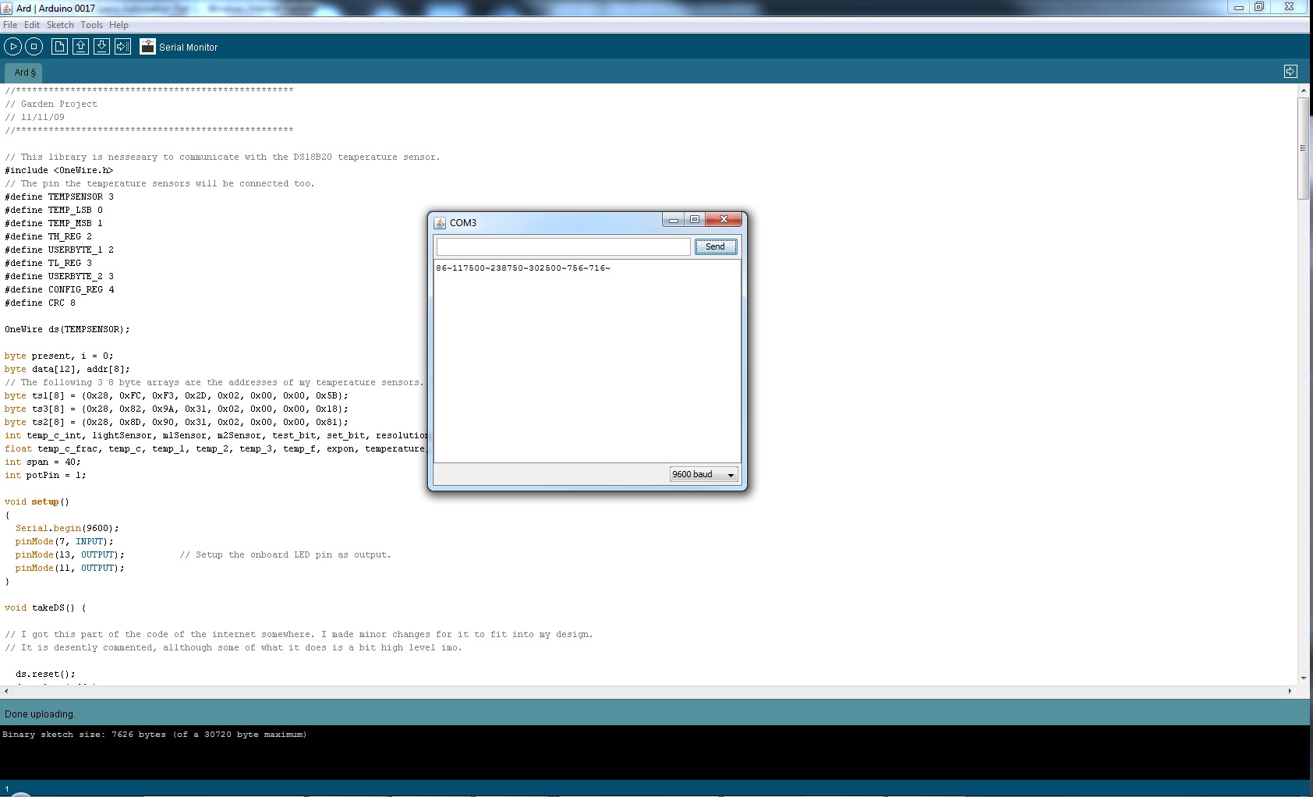The width and height of the screenshot is (1313, 797).
Task: Click the 'Binary sketch size' console message
Action: (154, 735)
